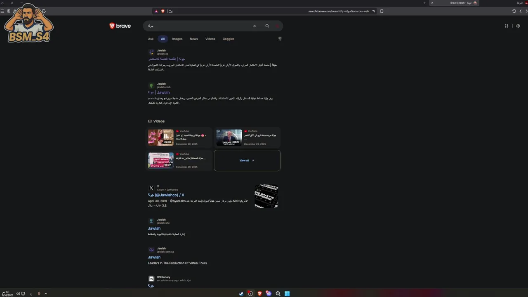The height and width of the screenshot is (297, 528).
Task: Open search page settings gear
Action: 518,26
